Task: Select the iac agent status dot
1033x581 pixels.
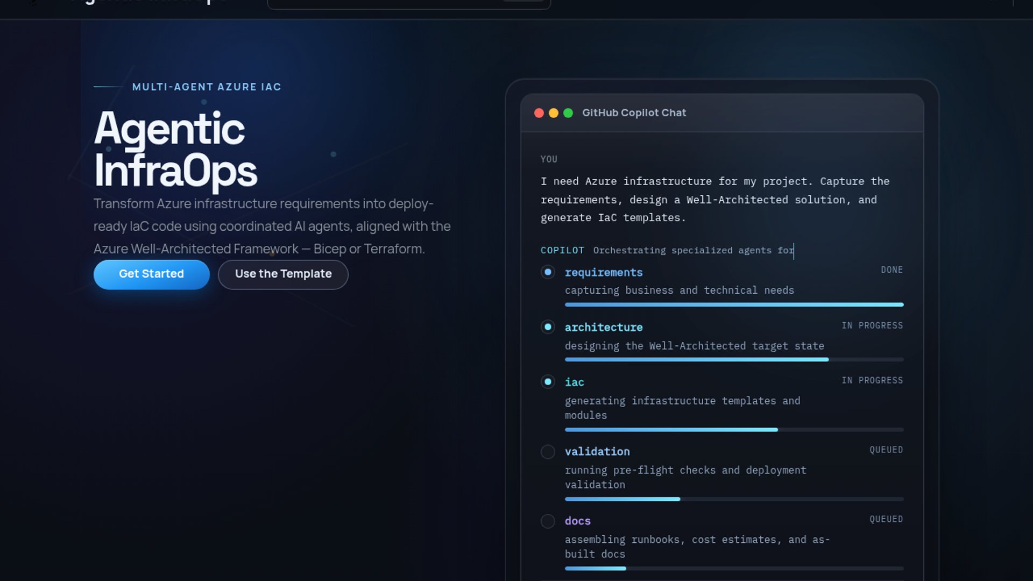Action: 548,382
